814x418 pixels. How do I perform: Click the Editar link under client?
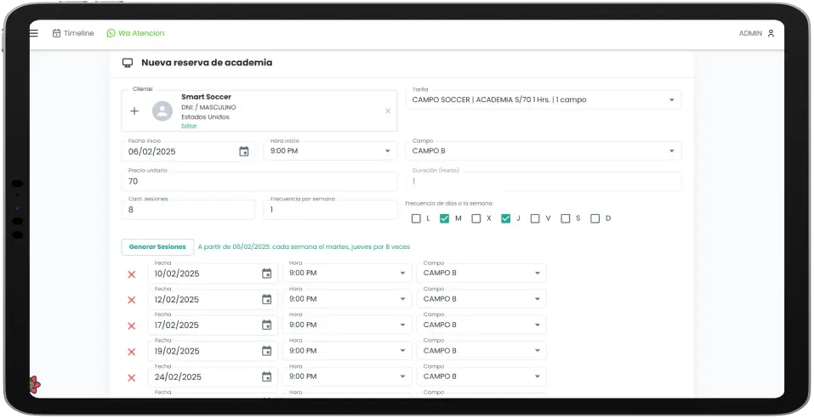[x=189, y=126]
